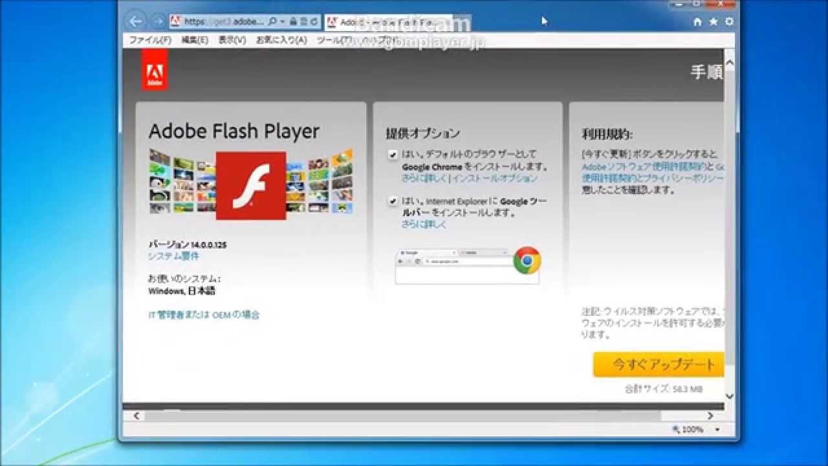This screenshot has width=828, height=466.
Task: Open the Favorites star icon
Action: [714, 21]
